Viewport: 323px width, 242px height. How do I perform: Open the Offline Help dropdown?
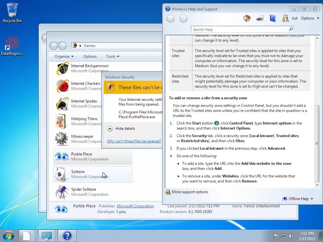(x=301, y=199)
